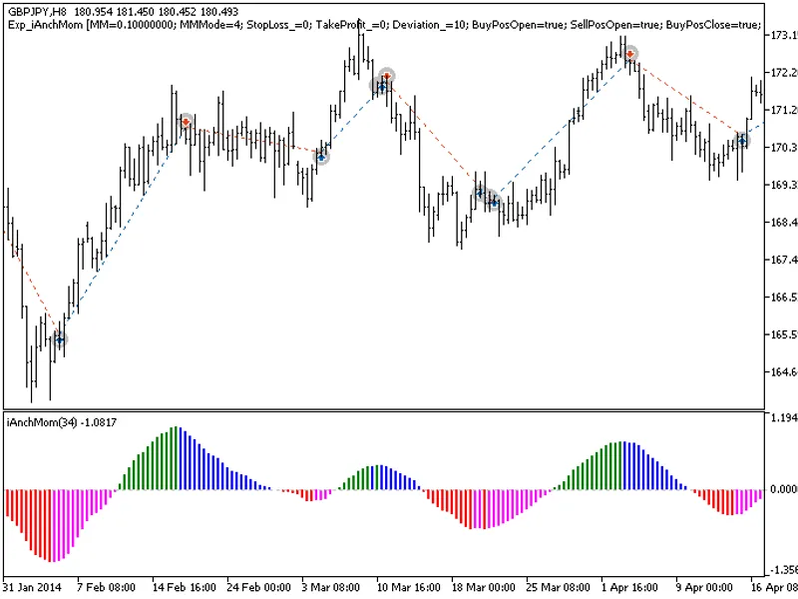Click the red sell arrow near 10 Mar peak

[x=387, y=77]
